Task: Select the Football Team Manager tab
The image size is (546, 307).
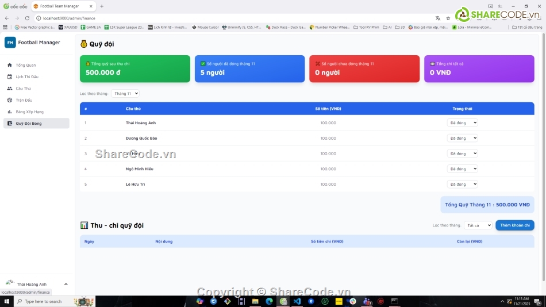Action: [x=63, y=6]
